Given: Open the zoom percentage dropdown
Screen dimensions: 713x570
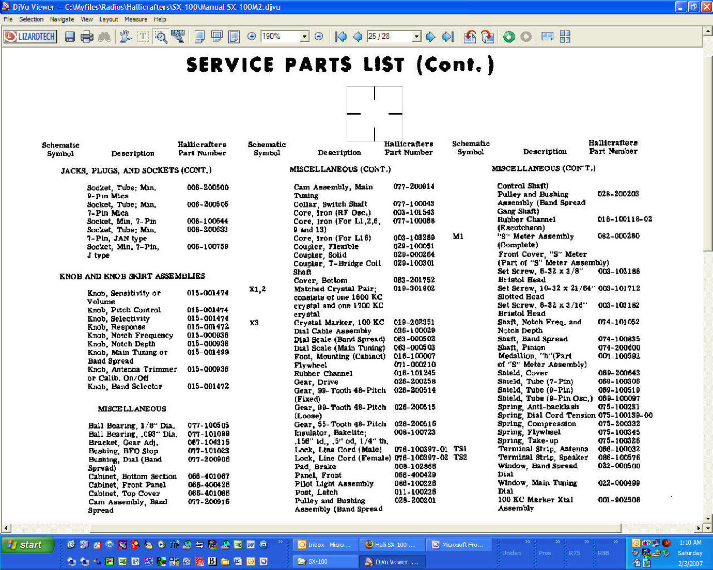Looking at the screenshot, I should pyautogui.click(x=305, y=36).
